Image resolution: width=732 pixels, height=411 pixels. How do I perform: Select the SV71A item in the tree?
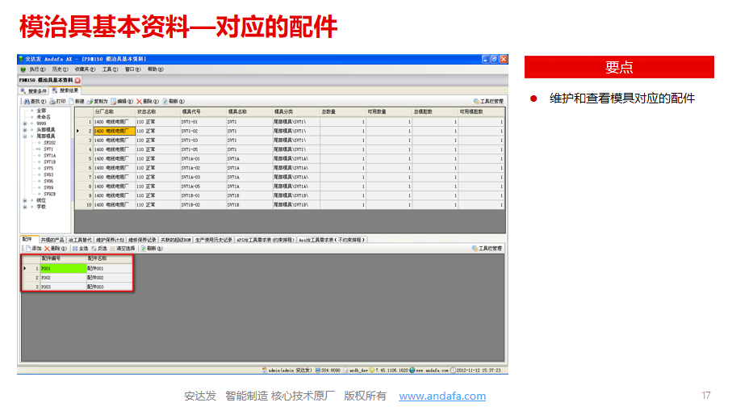coord(49,156)
